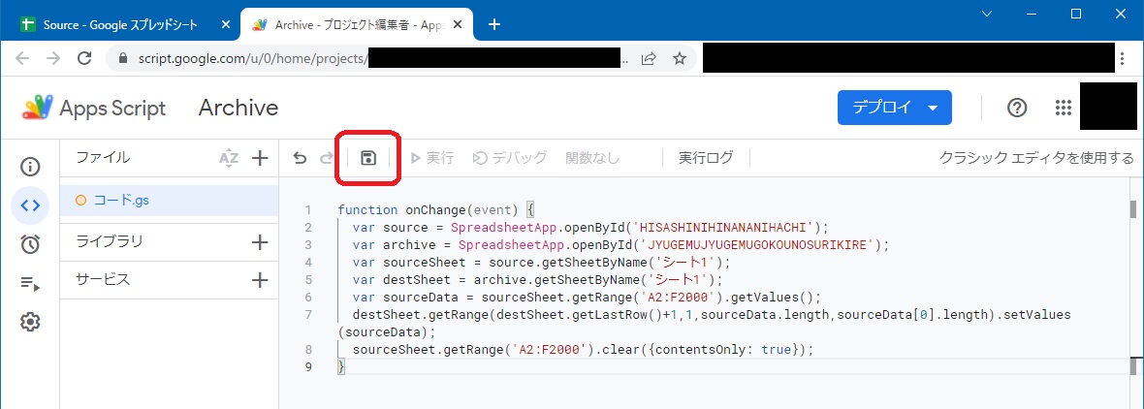This screenshot has width=1144, height=409.
Task: Add a new file with plus icon
Action: point(260,157)
